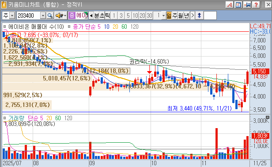Select the 틱 (tick) chart period
This screenshot has width=272, height=167.
click(108, 15)
